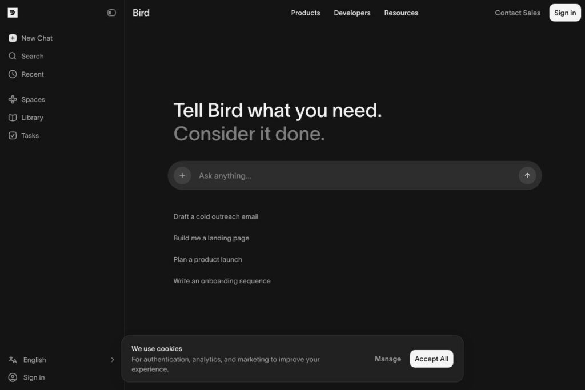
Task: Open the Products menu in top navigation
Action: click(306, 13)
